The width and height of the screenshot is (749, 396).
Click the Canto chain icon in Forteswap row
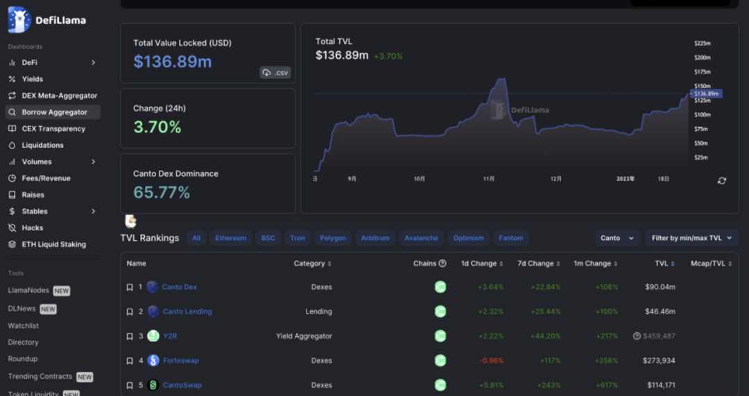[x=440, y=360]
